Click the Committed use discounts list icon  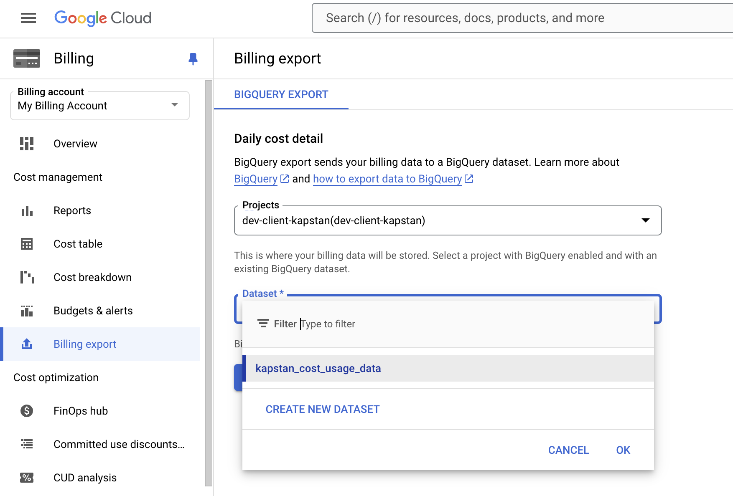[27, 444]
